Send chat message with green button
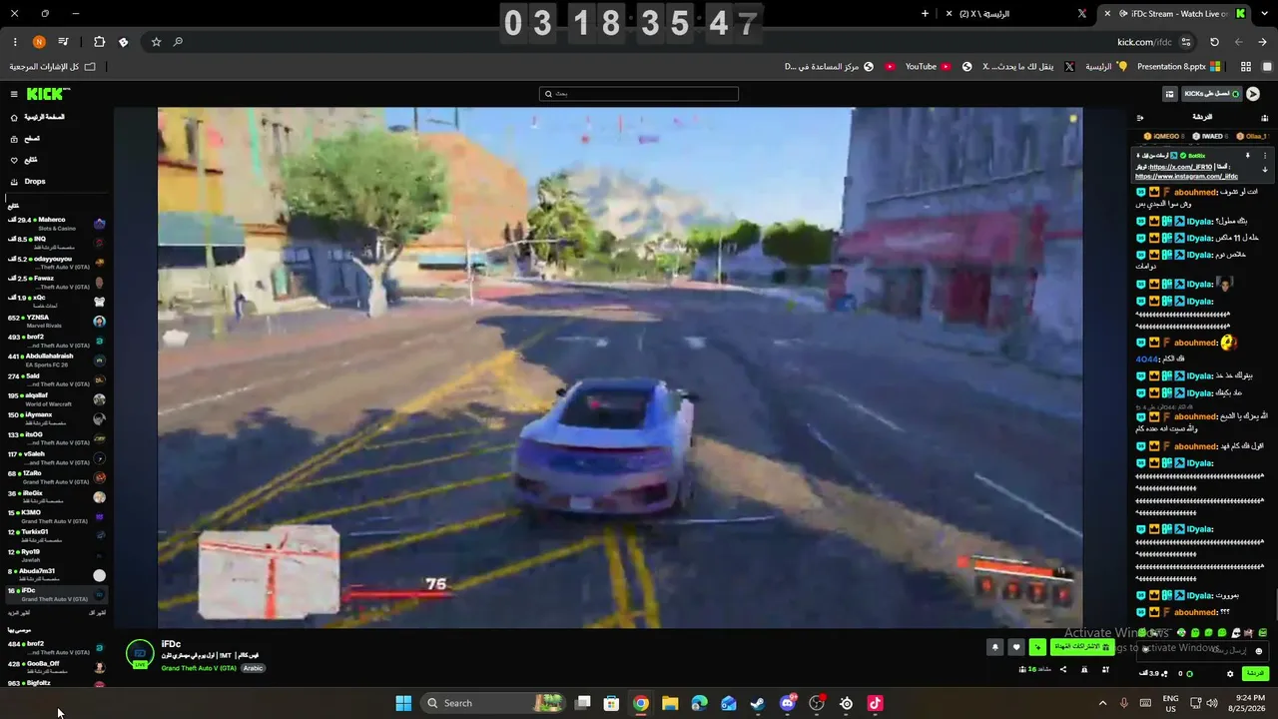The width and height of the screenshot is (1278, 719). pos(1255,674)
